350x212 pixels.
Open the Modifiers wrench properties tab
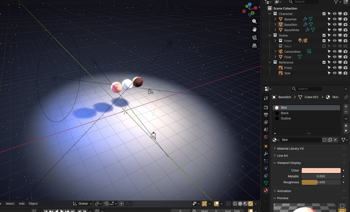coord(266,154)
